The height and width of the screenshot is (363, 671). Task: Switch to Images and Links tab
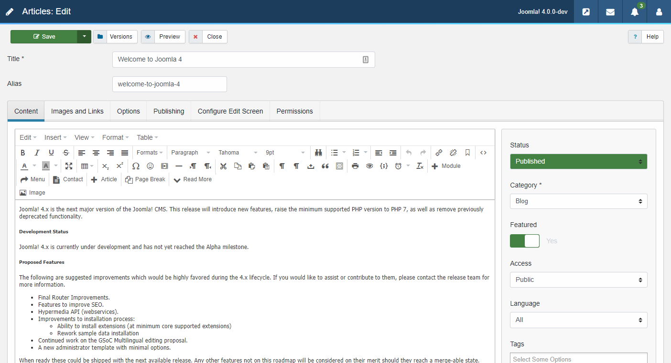(77, 111)
